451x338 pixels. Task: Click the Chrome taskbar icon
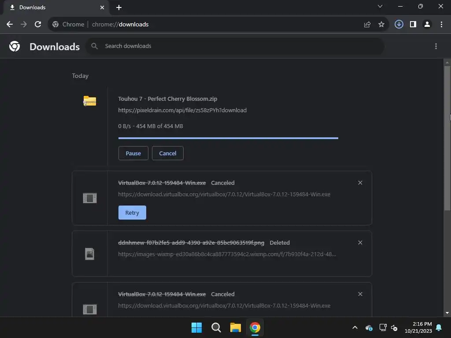point(255,327)
